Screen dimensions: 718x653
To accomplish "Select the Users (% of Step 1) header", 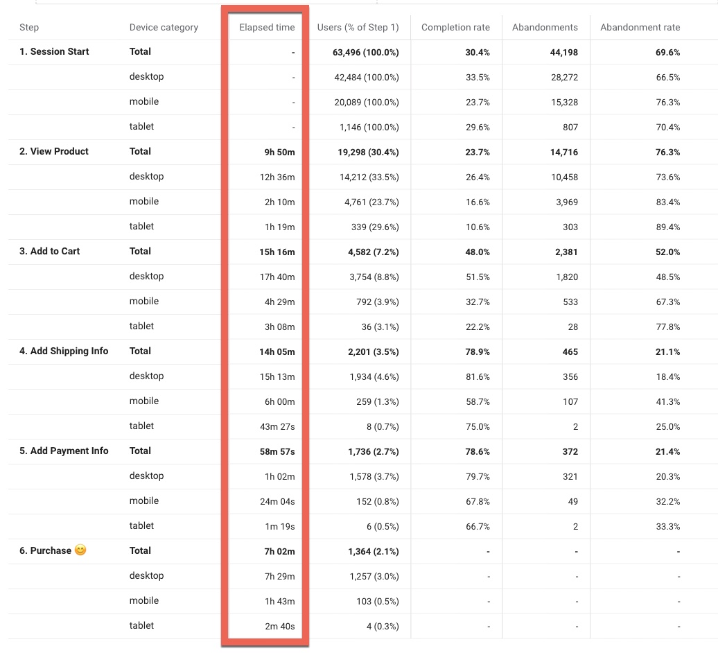I will click(358, 28).
